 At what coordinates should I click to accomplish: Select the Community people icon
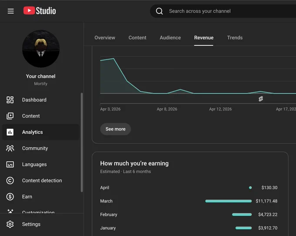coord(10,148)
